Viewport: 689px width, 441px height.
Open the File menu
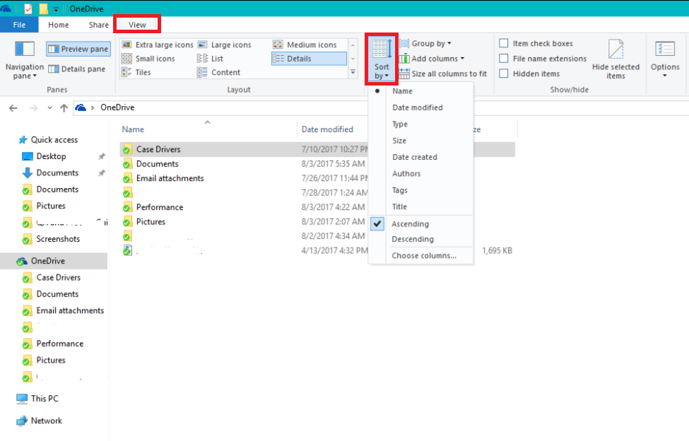click(x=19, y=24)
